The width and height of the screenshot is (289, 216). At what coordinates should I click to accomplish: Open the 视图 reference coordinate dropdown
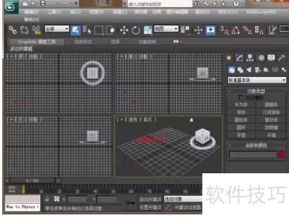pos(166,29)
